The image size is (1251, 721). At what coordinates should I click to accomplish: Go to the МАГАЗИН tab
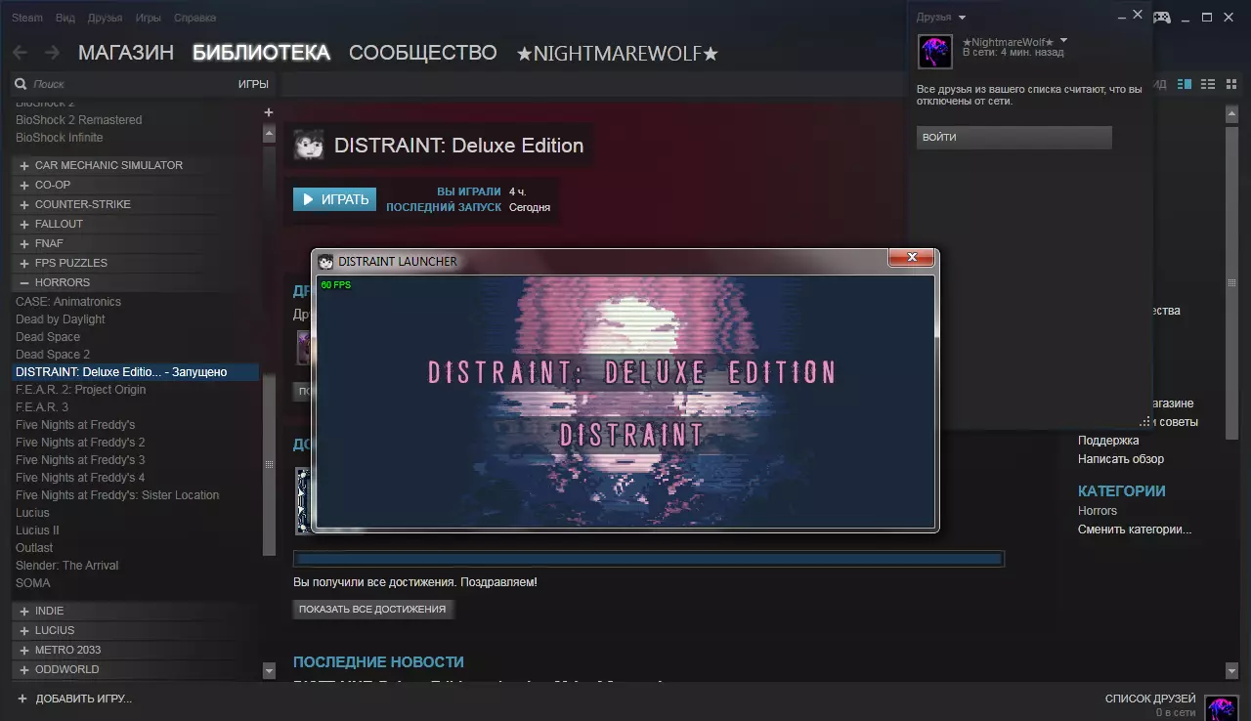[x=126, y=53]
